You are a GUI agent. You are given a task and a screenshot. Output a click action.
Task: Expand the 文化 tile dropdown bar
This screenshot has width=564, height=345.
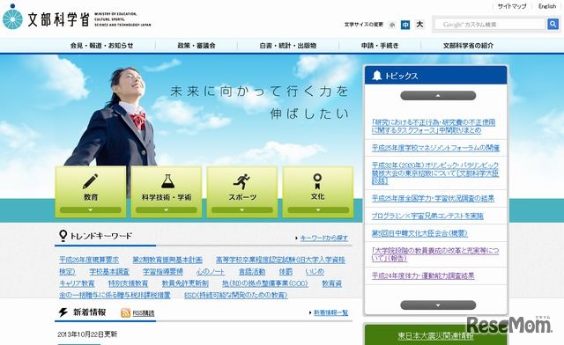(318, 209)
